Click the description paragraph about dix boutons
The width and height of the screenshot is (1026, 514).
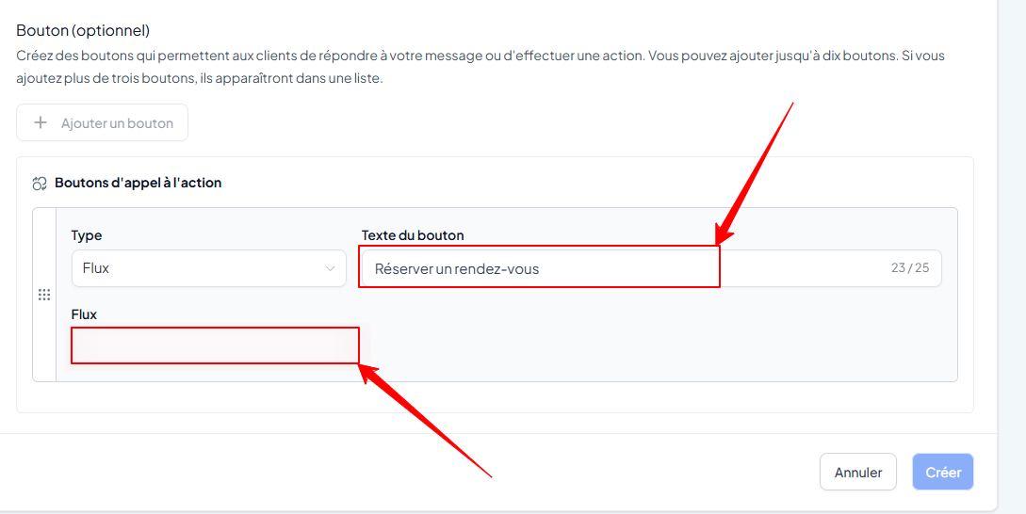click(480, 68)
